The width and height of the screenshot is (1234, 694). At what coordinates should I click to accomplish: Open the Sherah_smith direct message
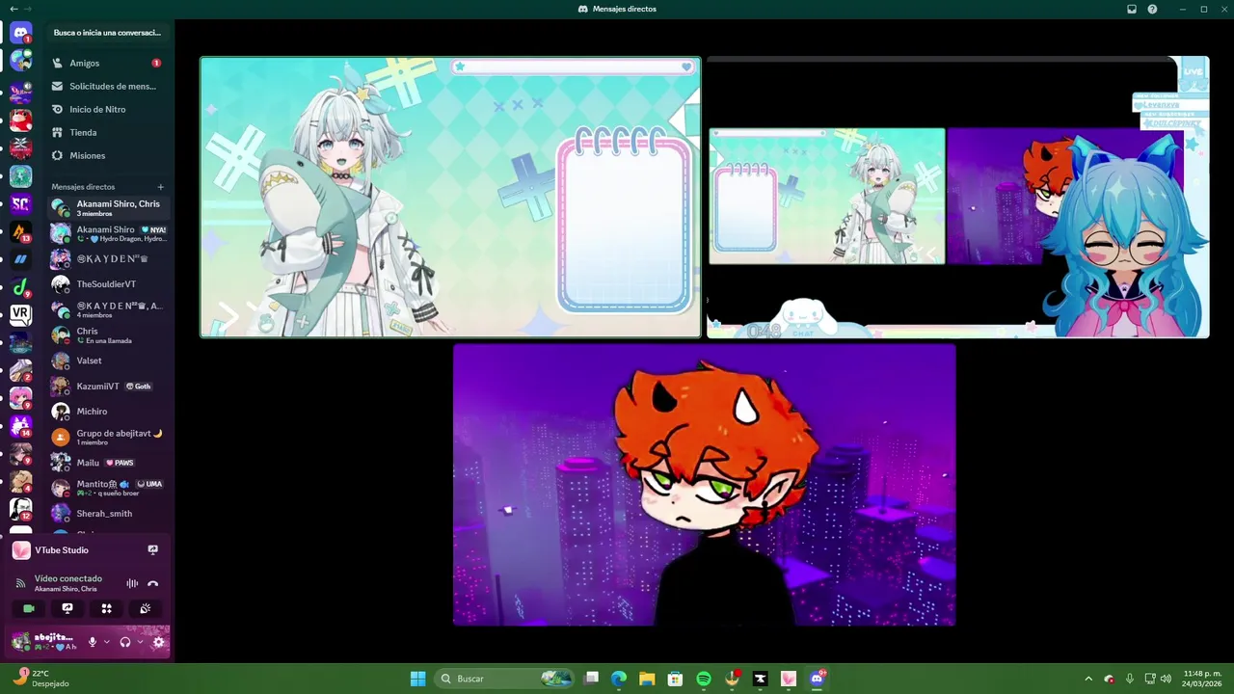coord(108,514)
